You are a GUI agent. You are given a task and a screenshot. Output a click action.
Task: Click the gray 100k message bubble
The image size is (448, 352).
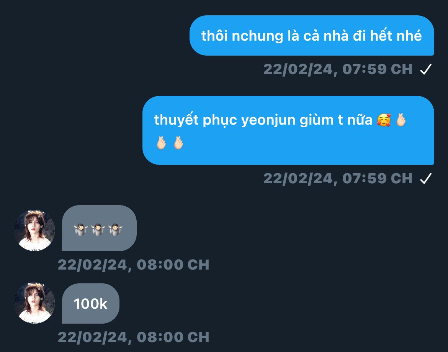click(x=91, y=303)
